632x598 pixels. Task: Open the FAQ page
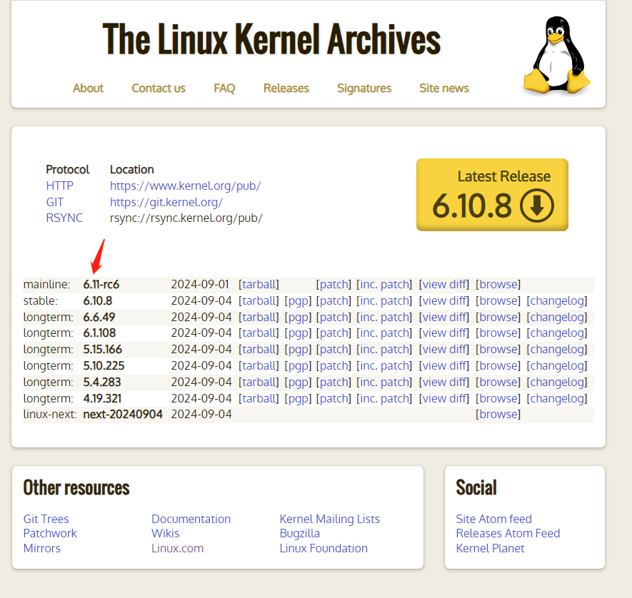coord(224,88)
